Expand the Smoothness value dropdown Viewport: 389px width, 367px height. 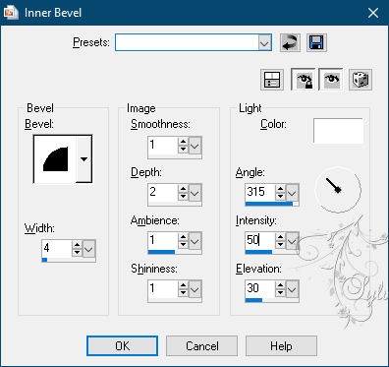pyautogui.click(x=195, y=146)
